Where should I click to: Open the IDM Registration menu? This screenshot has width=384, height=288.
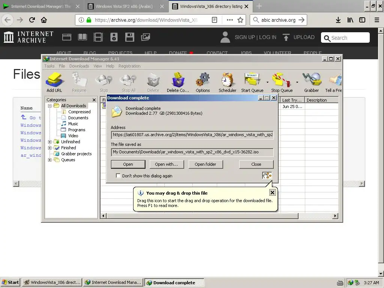coord(129,66)
